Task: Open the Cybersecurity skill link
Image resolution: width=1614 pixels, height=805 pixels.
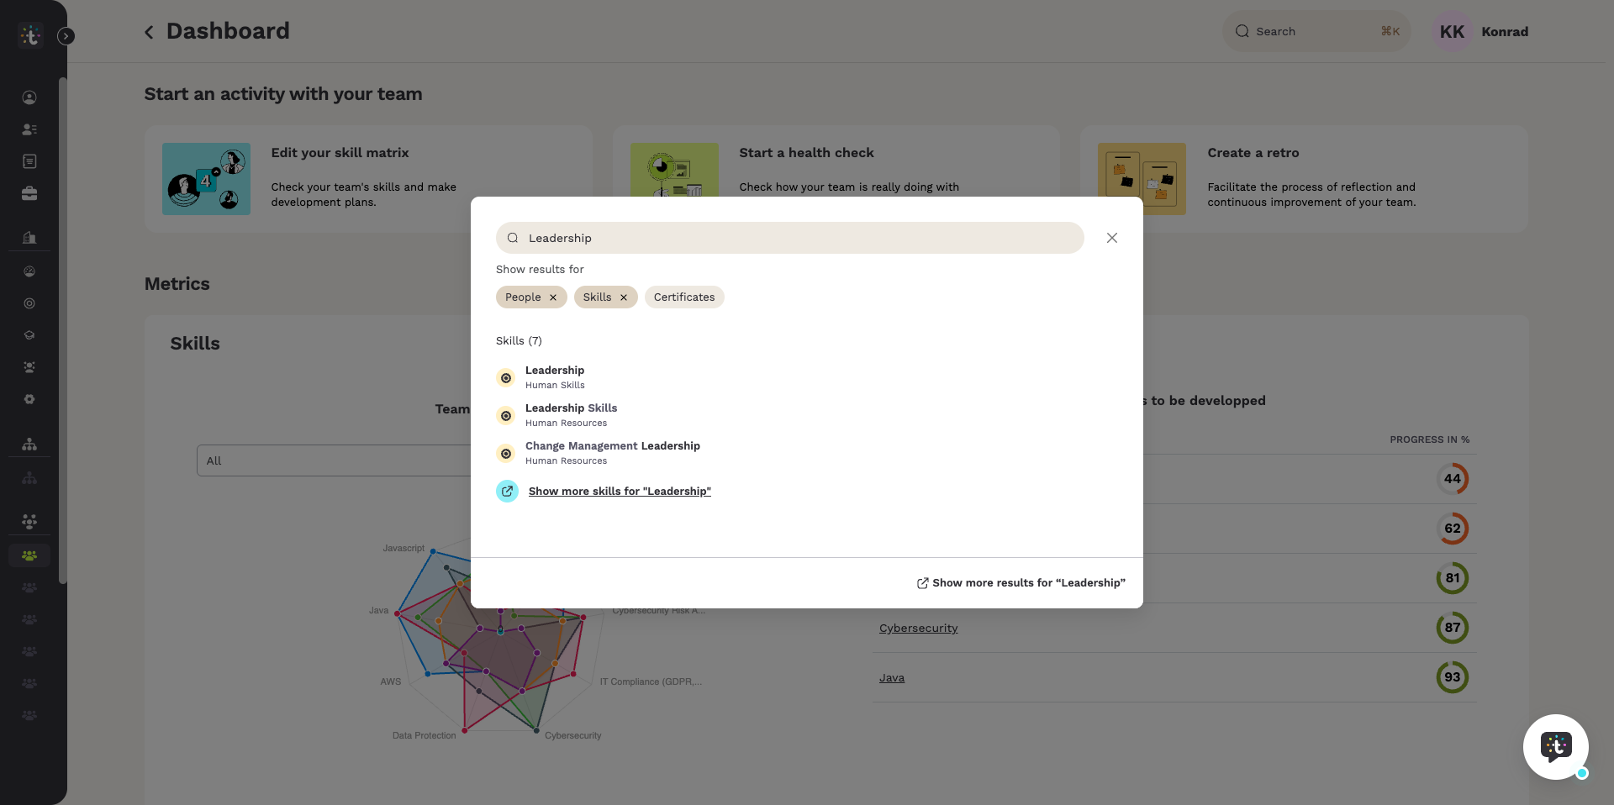Action: (x=918, y=629)
